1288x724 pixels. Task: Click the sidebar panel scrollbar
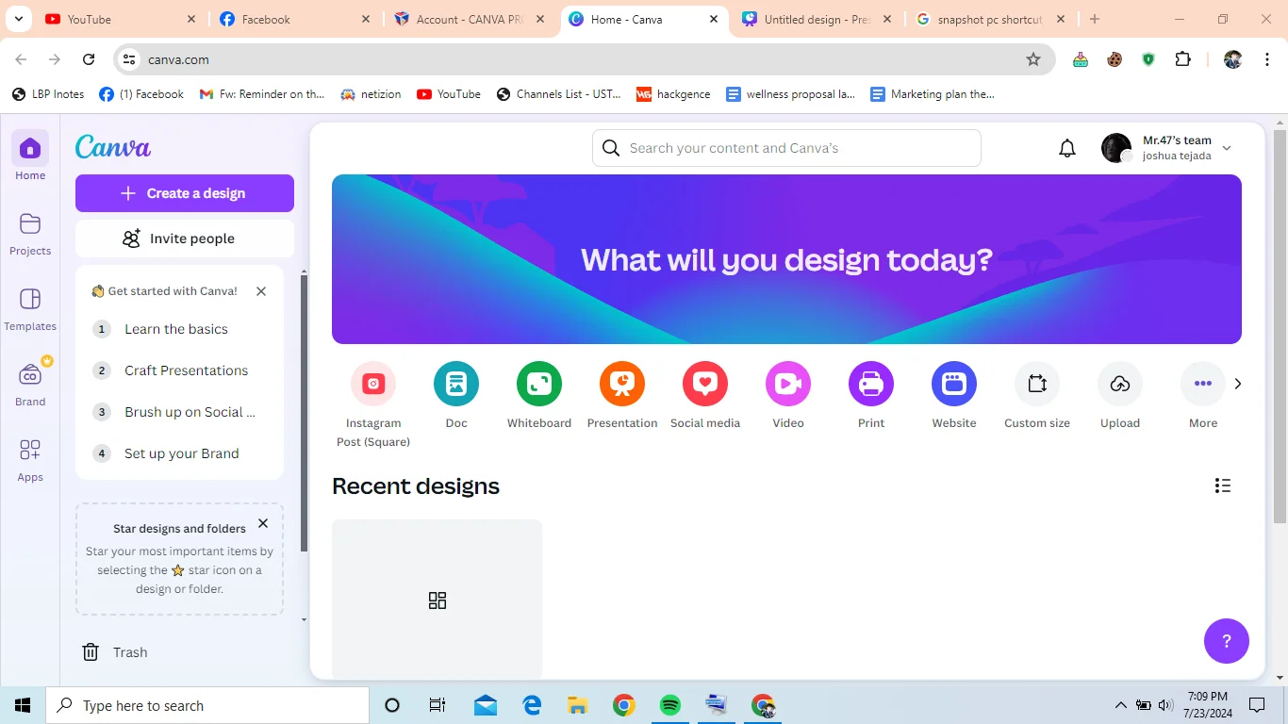[304, 415]
